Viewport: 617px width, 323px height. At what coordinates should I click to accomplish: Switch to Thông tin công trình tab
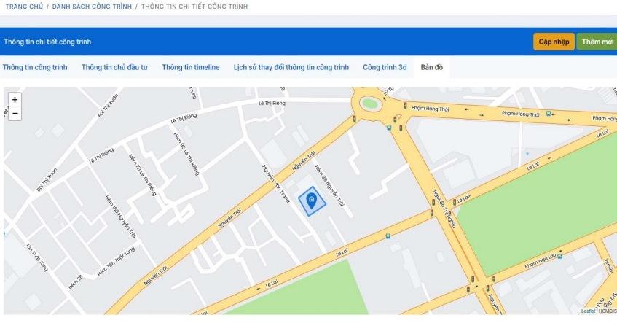pos(35,67)
